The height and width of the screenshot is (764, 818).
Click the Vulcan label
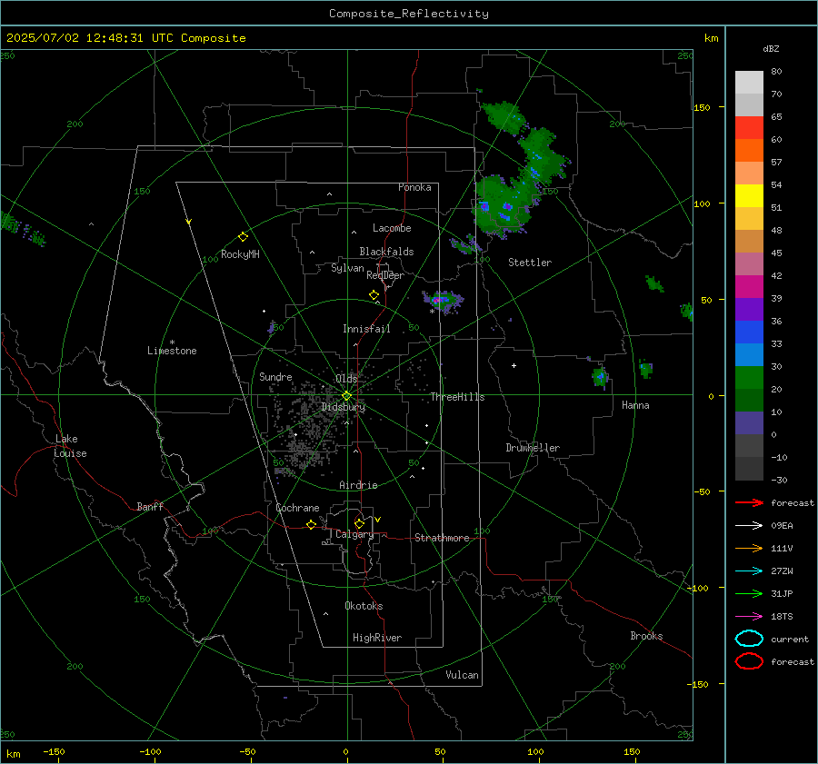pyautogui.click(x=462, y=675)
